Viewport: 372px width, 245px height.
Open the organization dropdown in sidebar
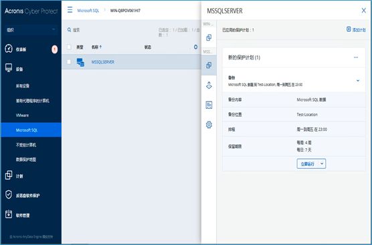coord(31,30)
